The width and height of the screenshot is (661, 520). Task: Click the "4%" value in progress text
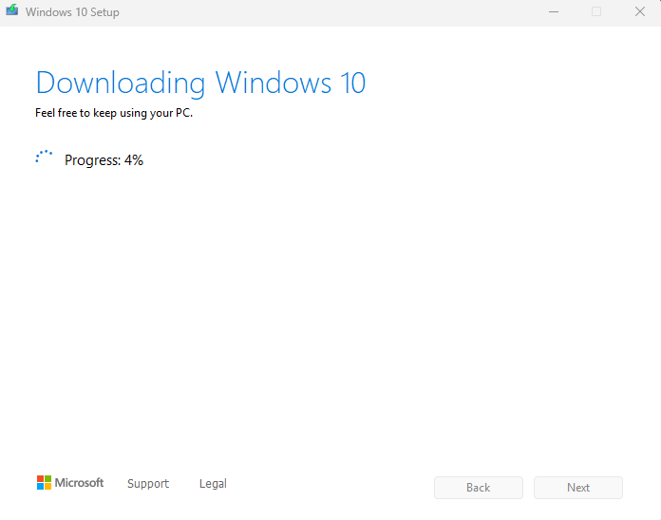click(x=134, y=160)
